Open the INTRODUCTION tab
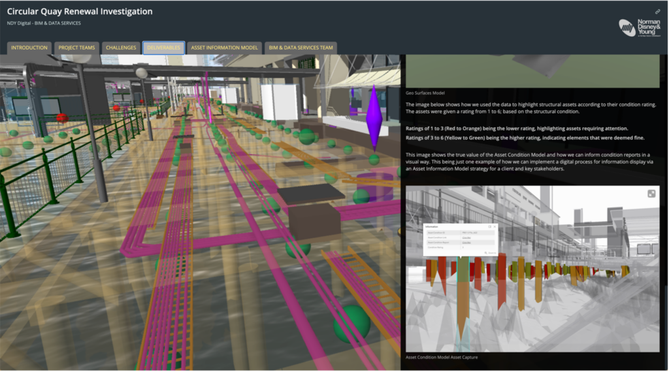 29,48
